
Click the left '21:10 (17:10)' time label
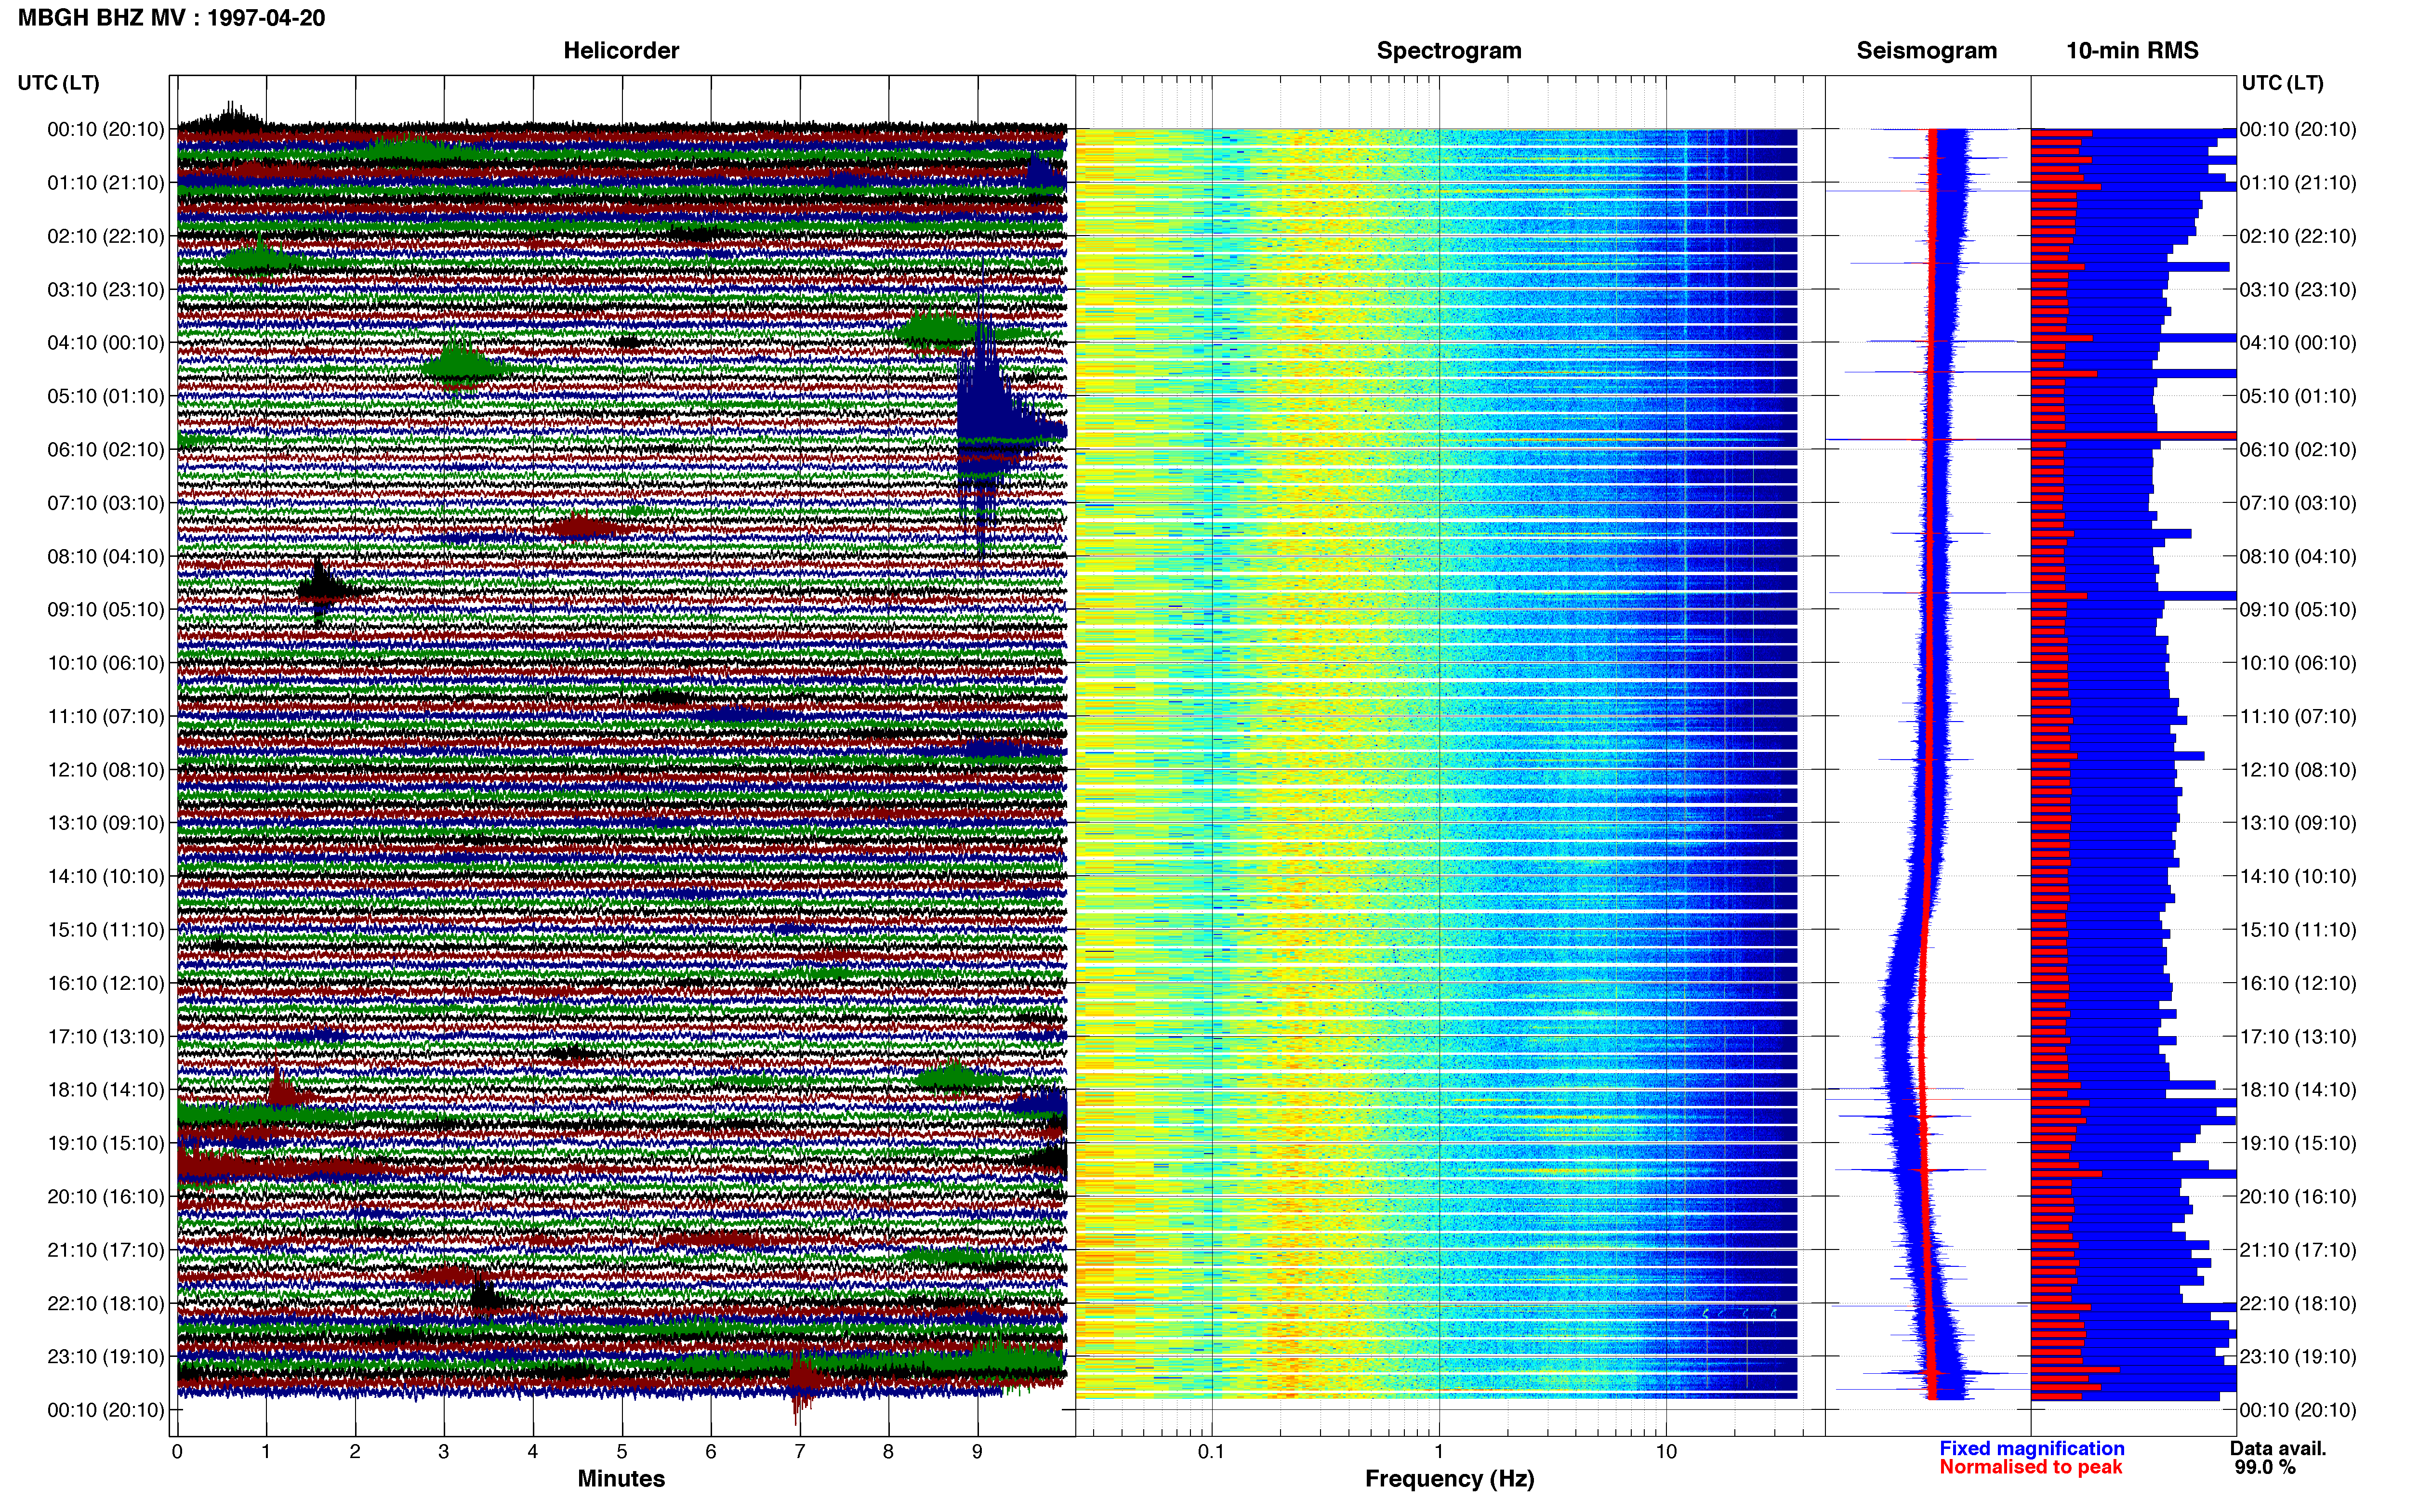[x=106, y=1250]
